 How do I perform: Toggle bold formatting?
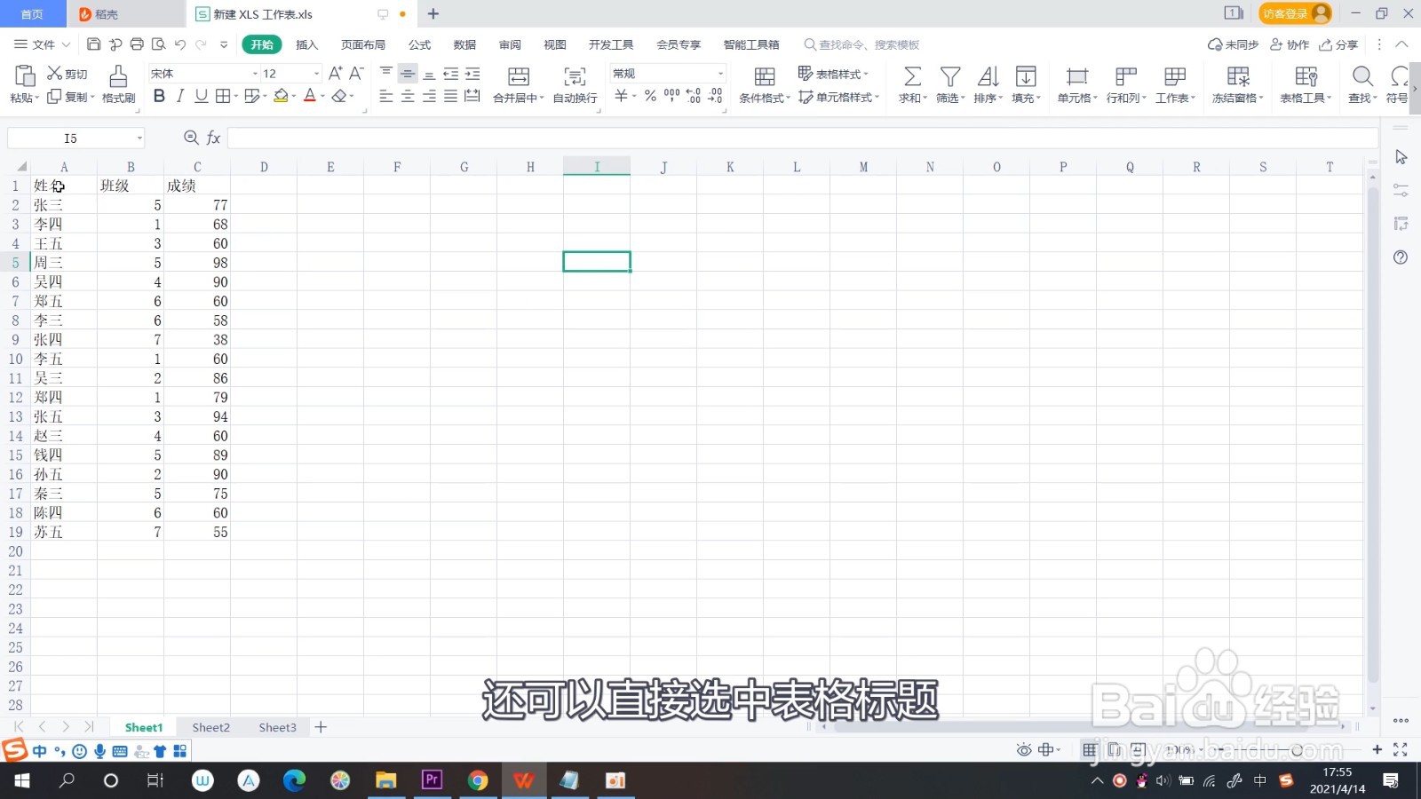coord(159,96)
